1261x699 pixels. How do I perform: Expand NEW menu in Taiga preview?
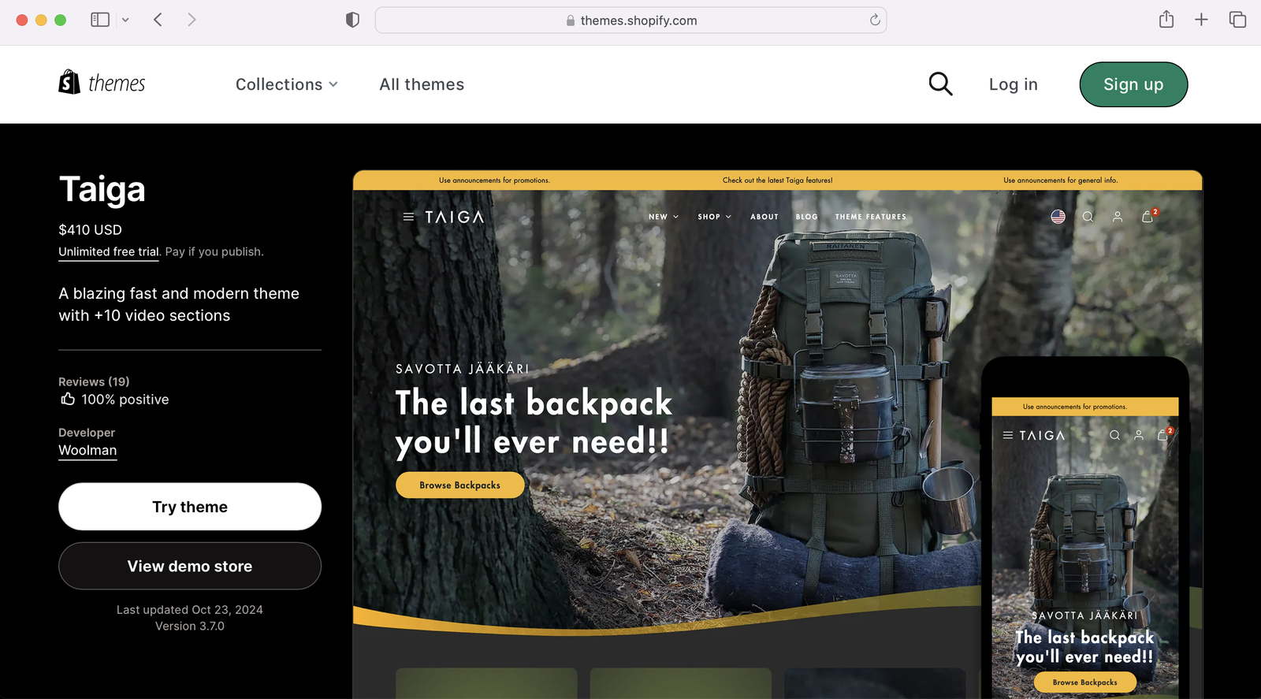(664, 217)
